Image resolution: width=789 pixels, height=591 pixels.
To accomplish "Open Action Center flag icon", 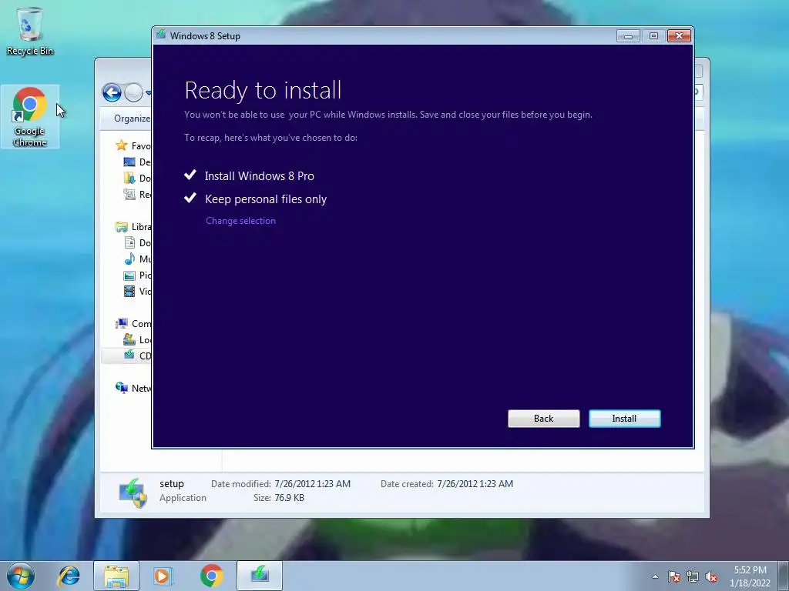I will 674,577.
